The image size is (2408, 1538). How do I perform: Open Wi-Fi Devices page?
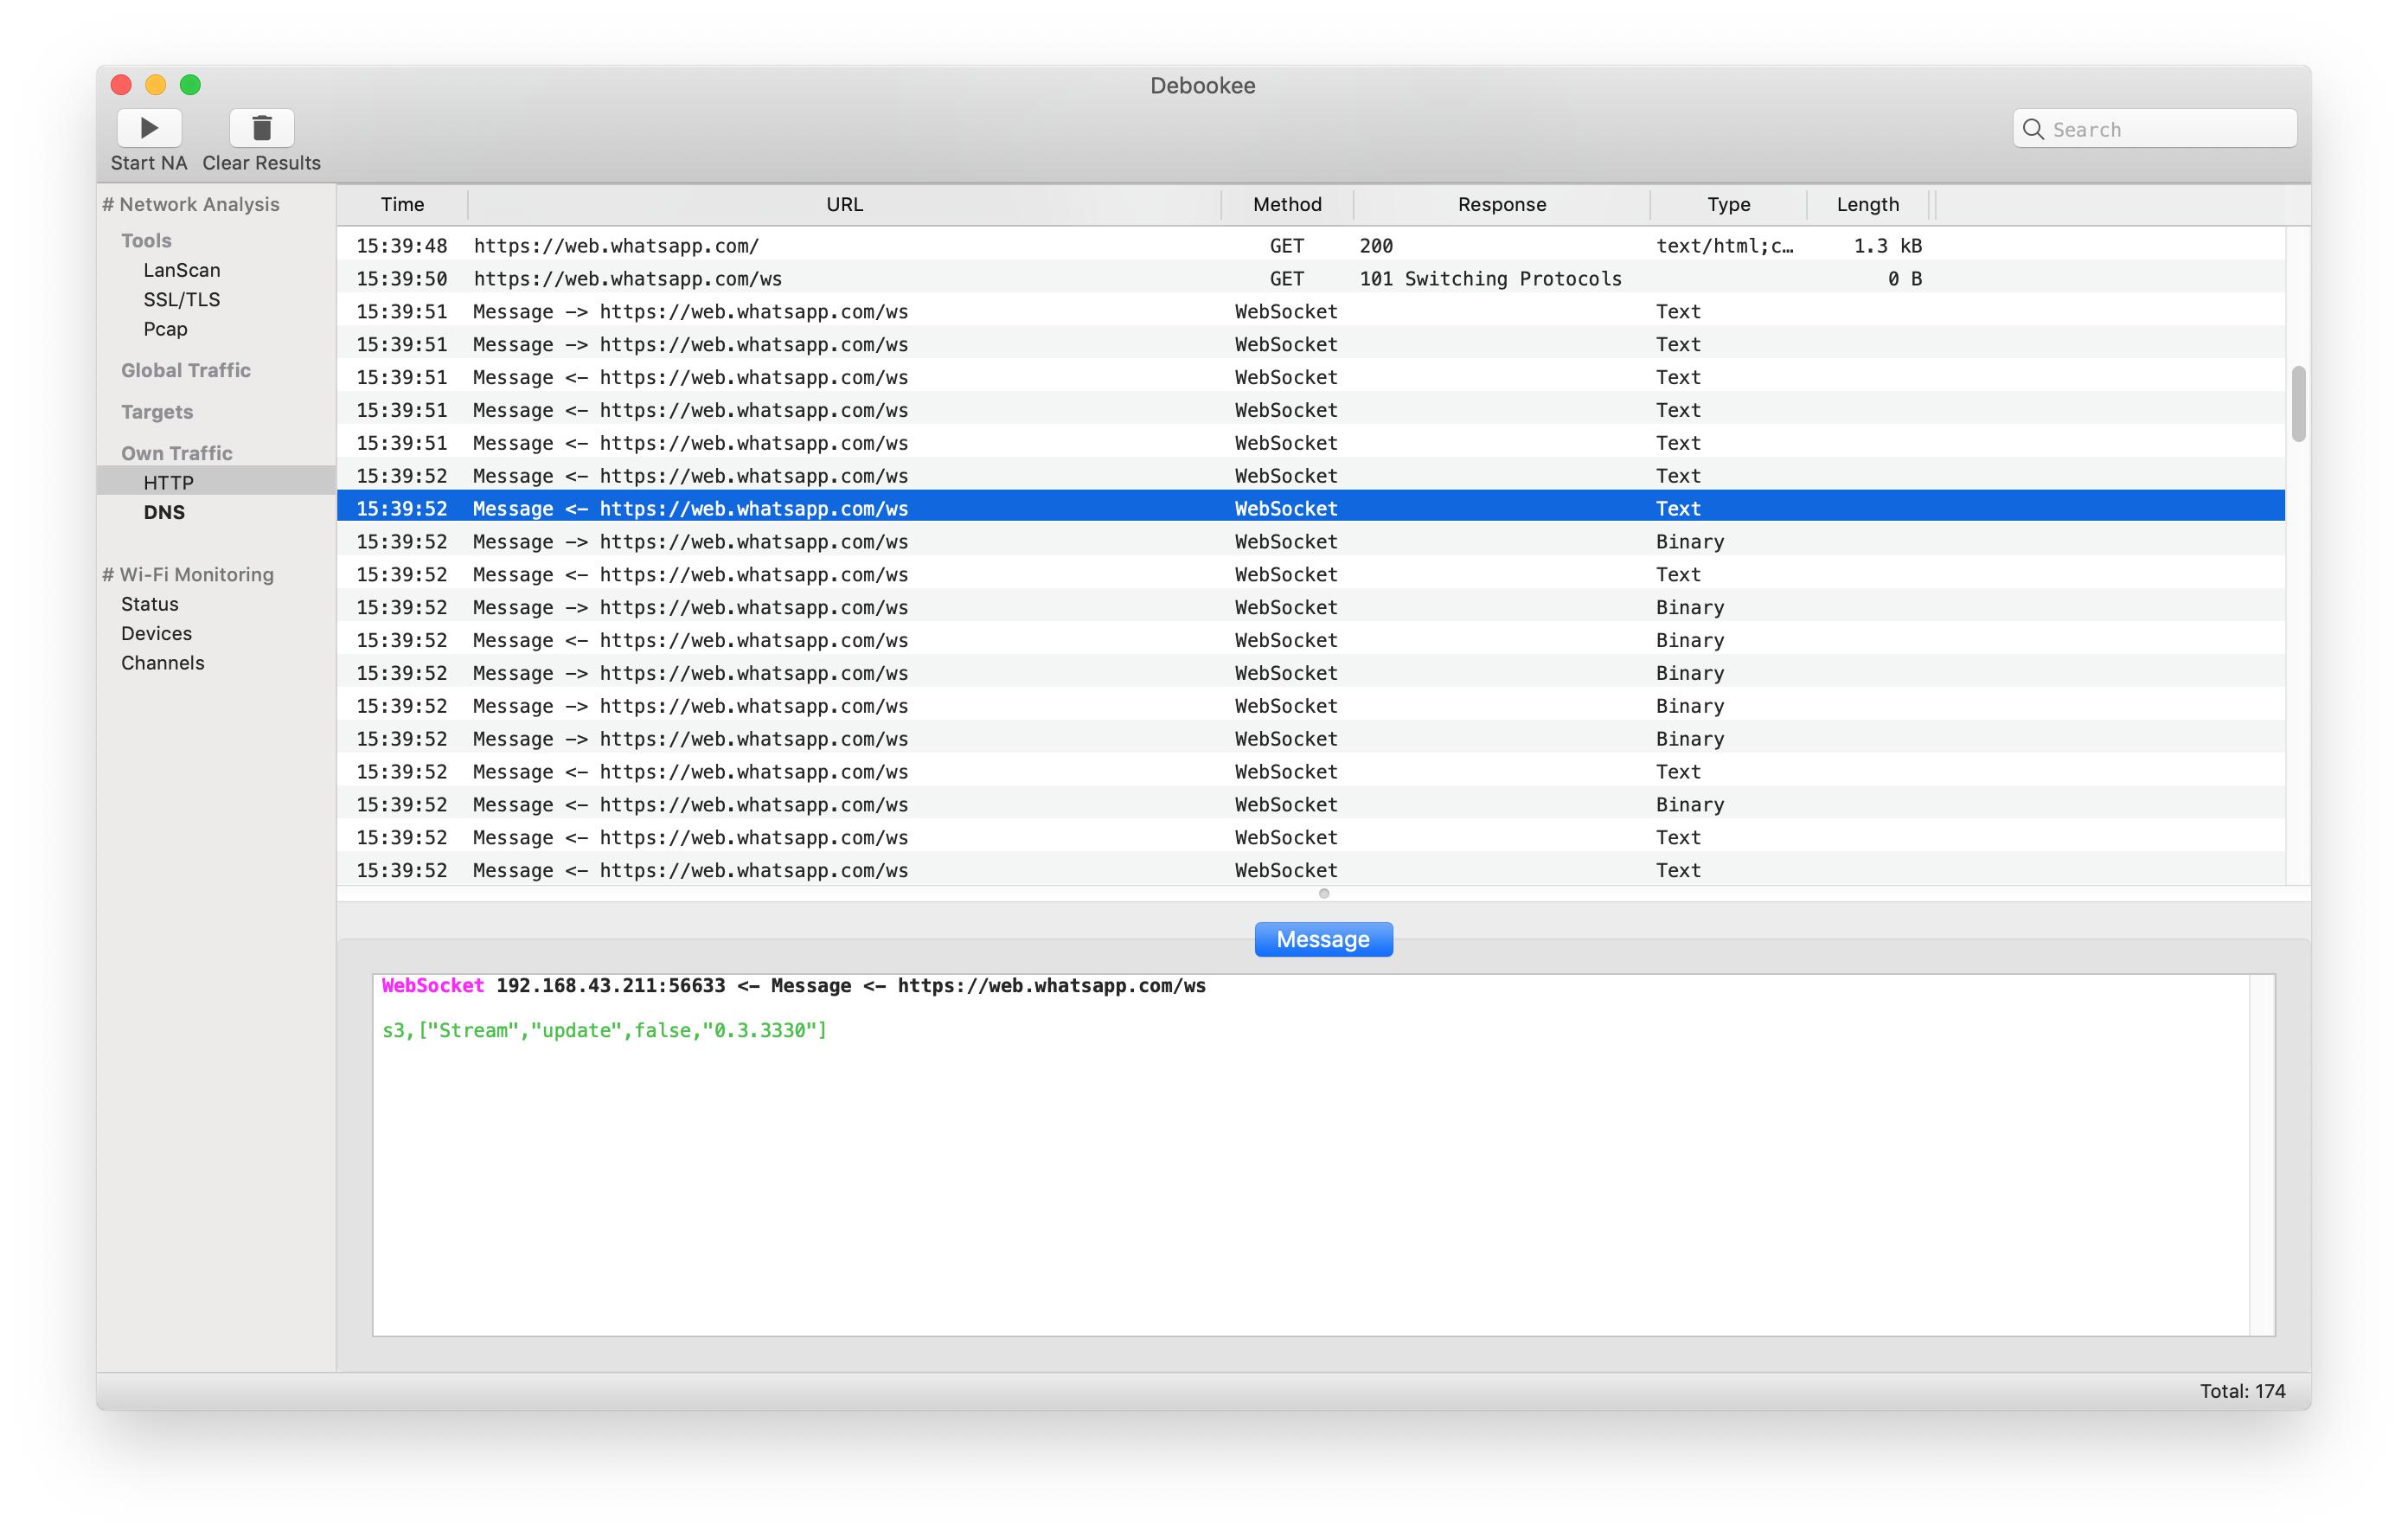coord(156,633)
